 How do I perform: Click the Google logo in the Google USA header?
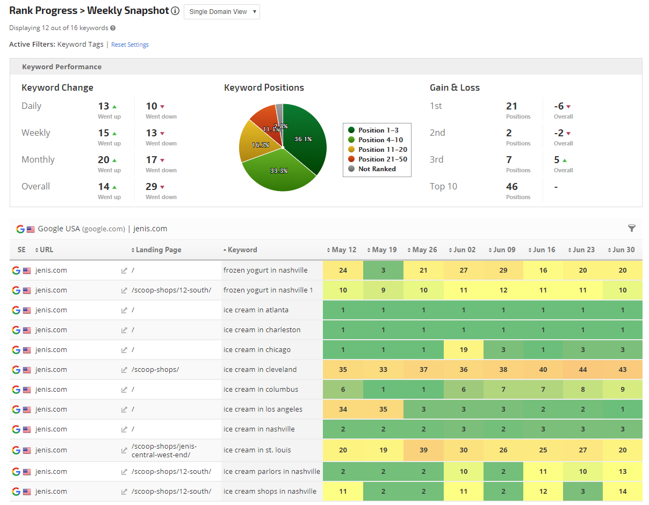click(20, 229)
